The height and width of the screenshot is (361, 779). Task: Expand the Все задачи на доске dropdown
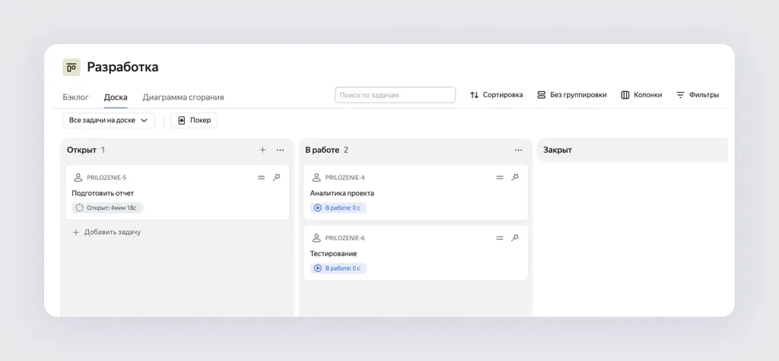coord(108,120)
